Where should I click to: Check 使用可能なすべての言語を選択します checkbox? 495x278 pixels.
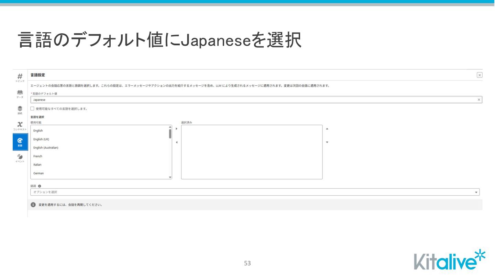[32, 109]
